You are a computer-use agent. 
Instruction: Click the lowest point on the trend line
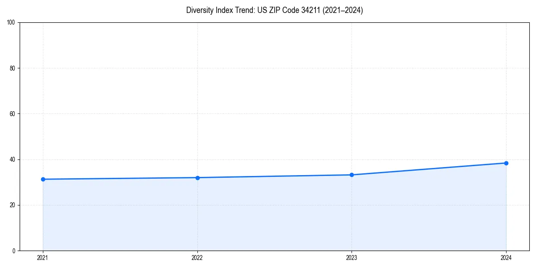(x=42, y=179)
